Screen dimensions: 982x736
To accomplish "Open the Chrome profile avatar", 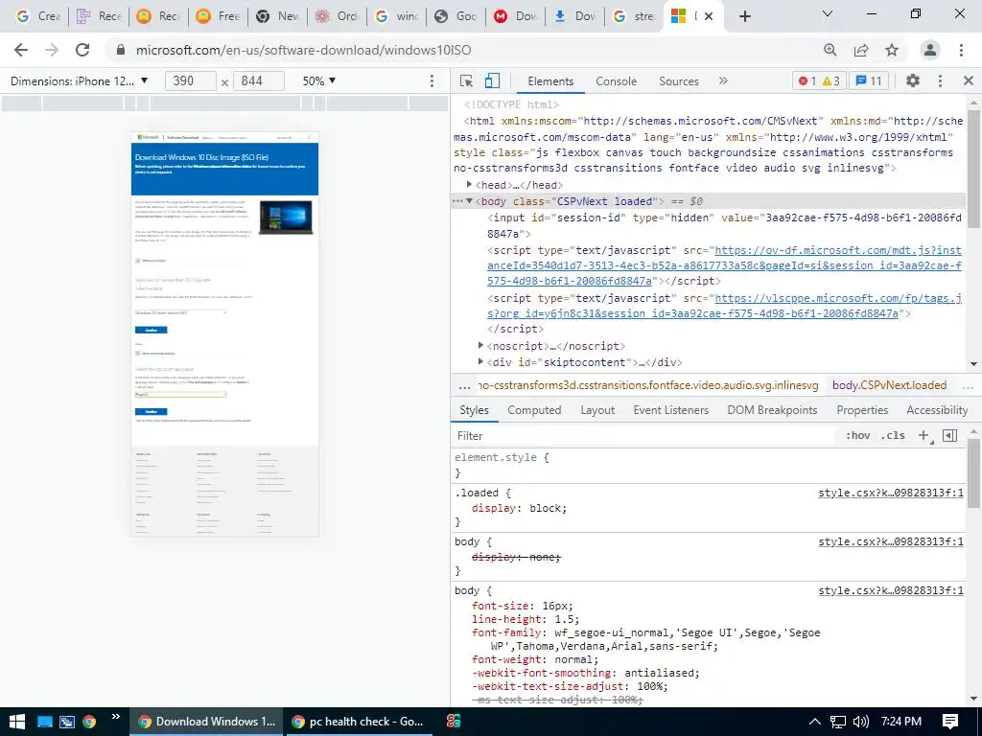I will 930,50.
